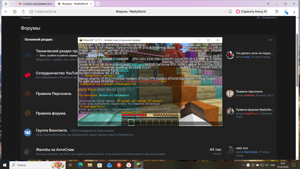This screenshot has width=300, height=169.
Task: Open the tab counter showing 2
Action: coord(6,4)
